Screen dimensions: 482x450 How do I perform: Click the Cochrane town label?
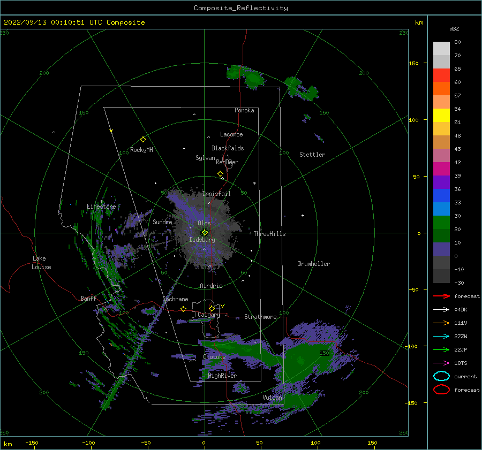(175, 299)
